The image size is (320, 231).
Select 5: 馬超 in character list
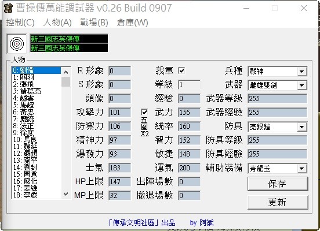[x=37, y=105]
